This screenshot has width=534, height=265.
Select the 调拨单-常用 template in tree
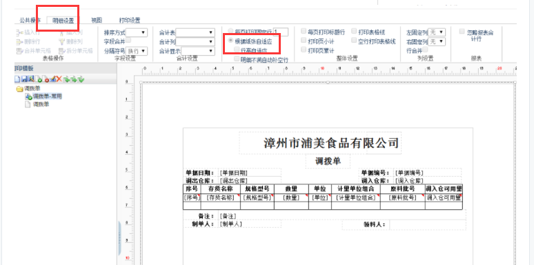pyautogui.click(x=43, y=96)
